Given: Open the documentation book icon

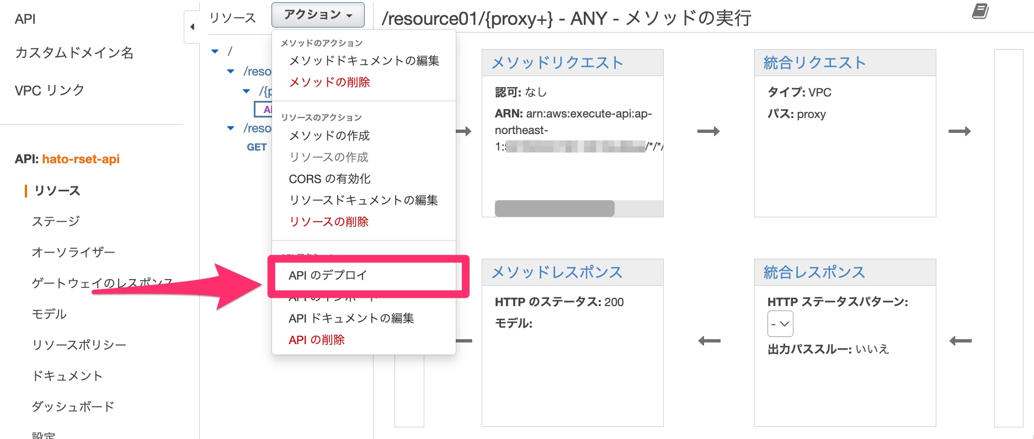Looking at the screenshot, I should (980, 12).
